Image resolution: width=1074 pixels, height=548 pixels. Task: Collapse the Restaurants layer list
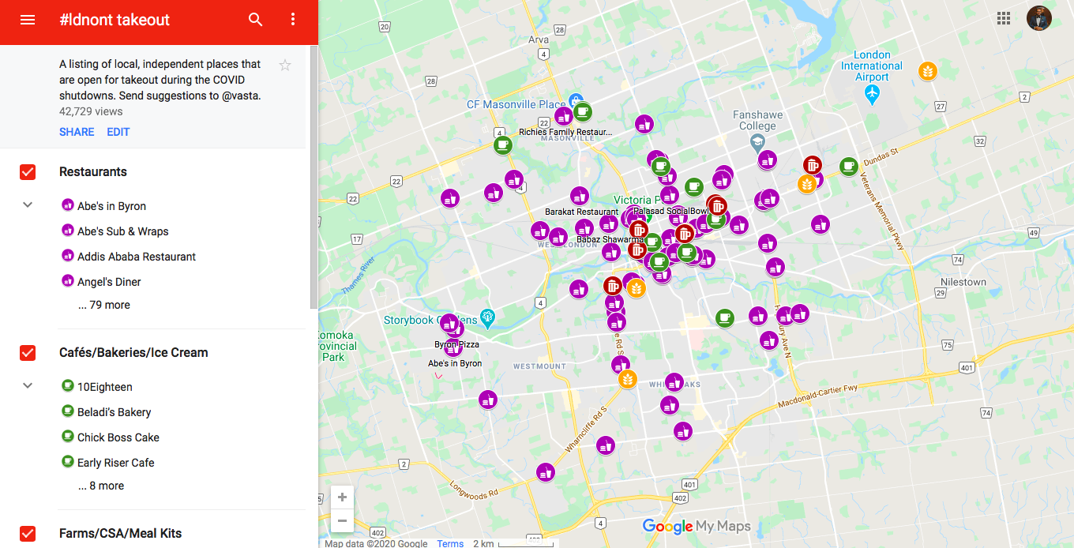point(28,205)
